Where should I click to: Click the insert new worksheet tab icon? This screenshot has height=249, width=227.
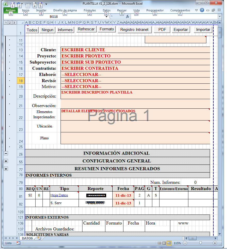click(39, 238)
